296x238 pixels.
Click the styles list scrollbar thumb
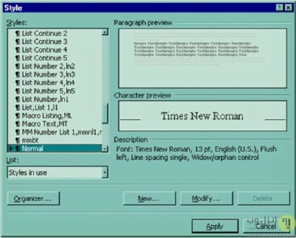pyautogui.click(x=105, y=114)
